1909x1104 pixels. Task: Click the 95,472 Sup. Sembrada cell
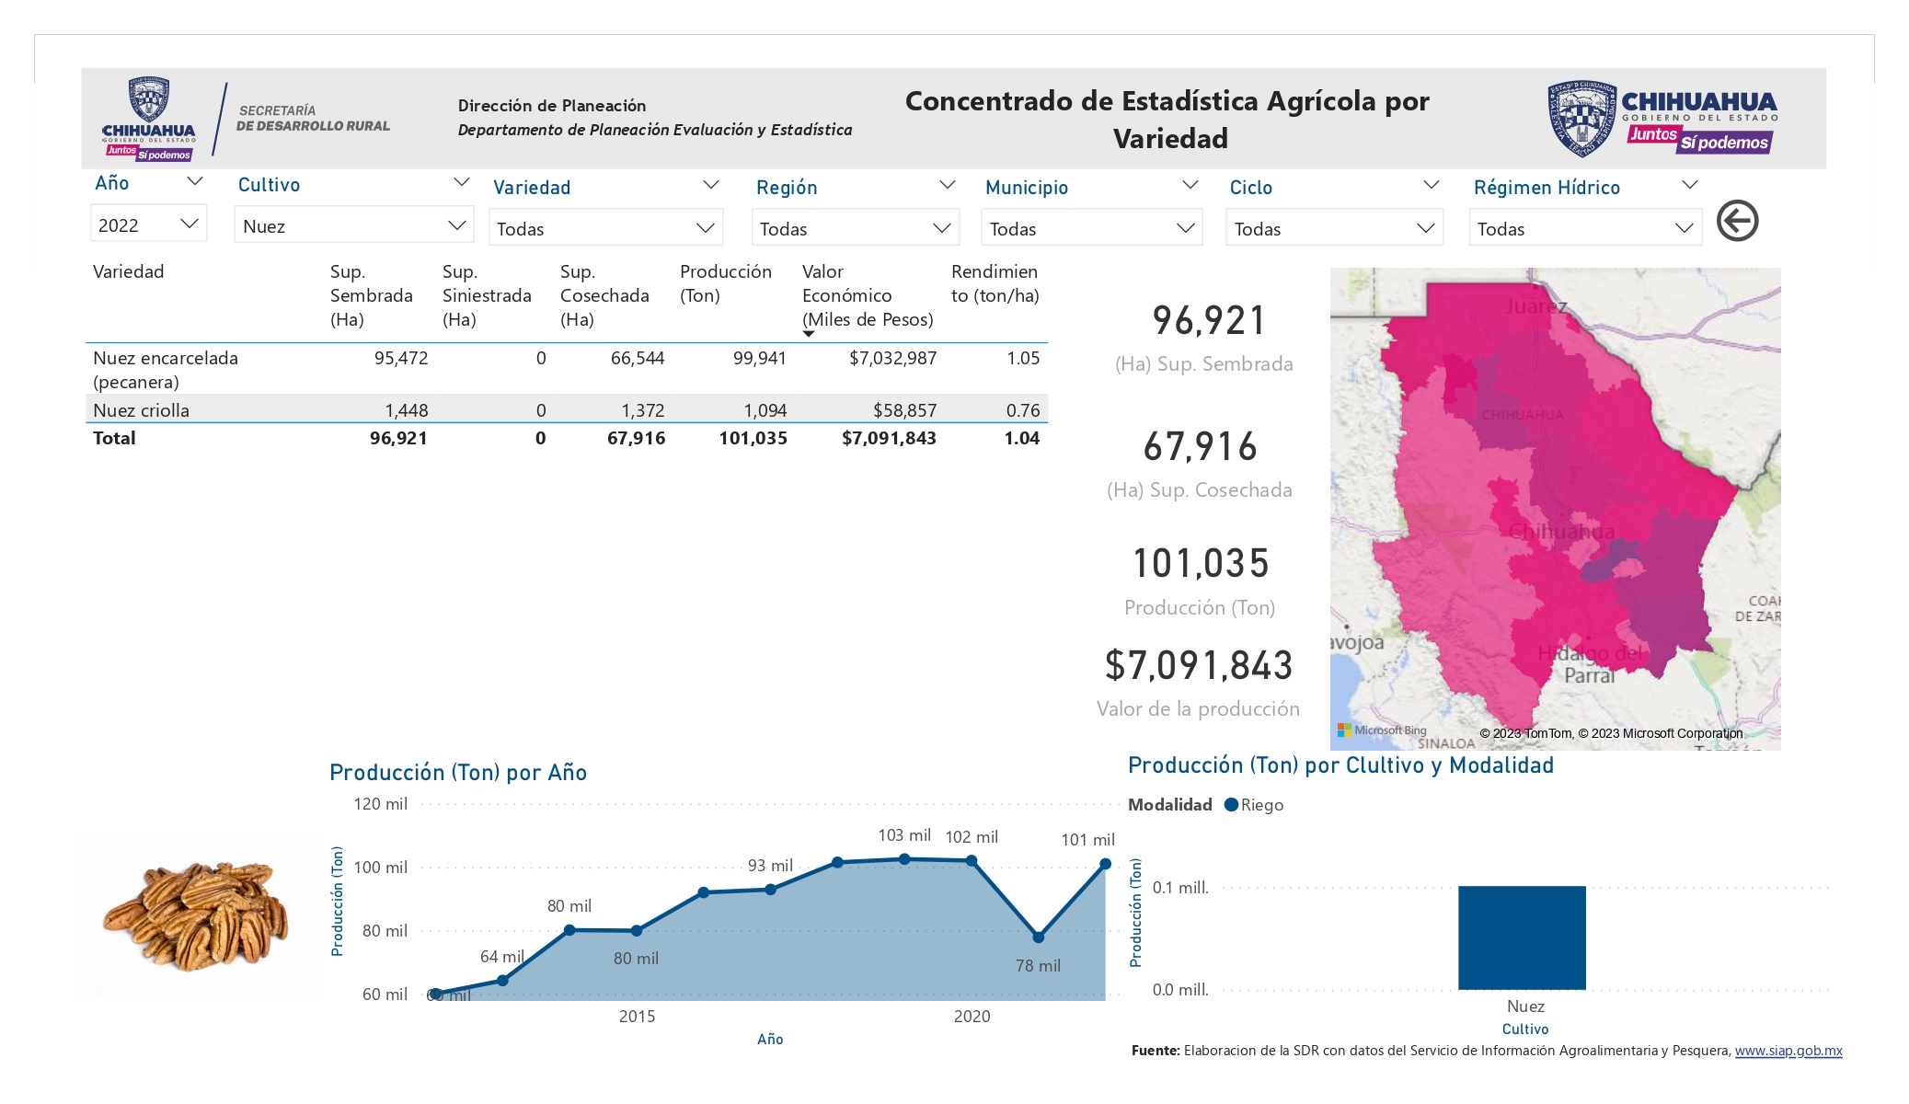401,358
